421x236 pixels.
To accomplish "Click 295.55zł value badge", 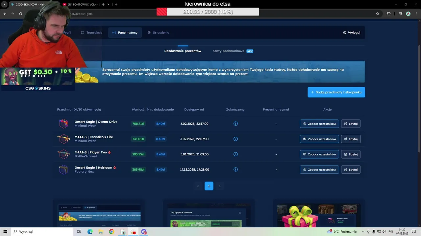I will point(138,154).
